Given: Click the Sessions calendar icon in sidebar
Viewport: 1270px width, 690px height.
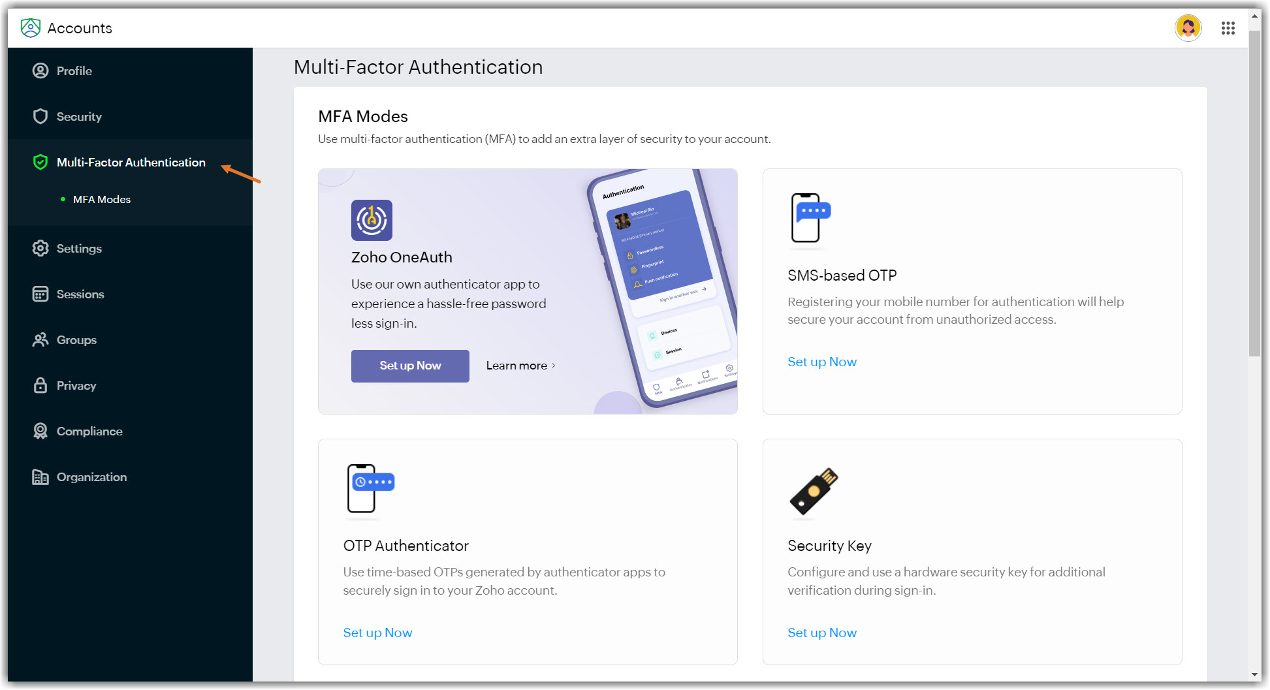Looking at the screenshot, I should point(40,294).
